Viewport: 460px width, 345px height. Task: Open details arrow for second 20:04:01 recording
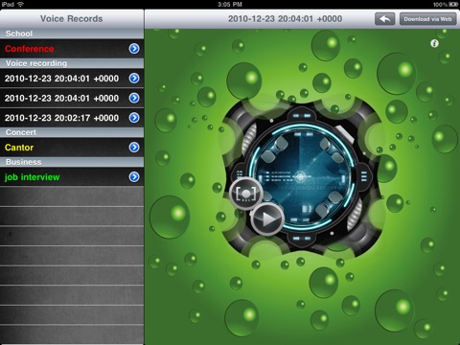pos(134,98)
